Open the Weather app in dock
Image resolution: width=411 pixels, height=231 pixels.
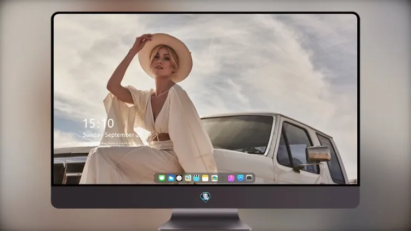click(171, 178)
